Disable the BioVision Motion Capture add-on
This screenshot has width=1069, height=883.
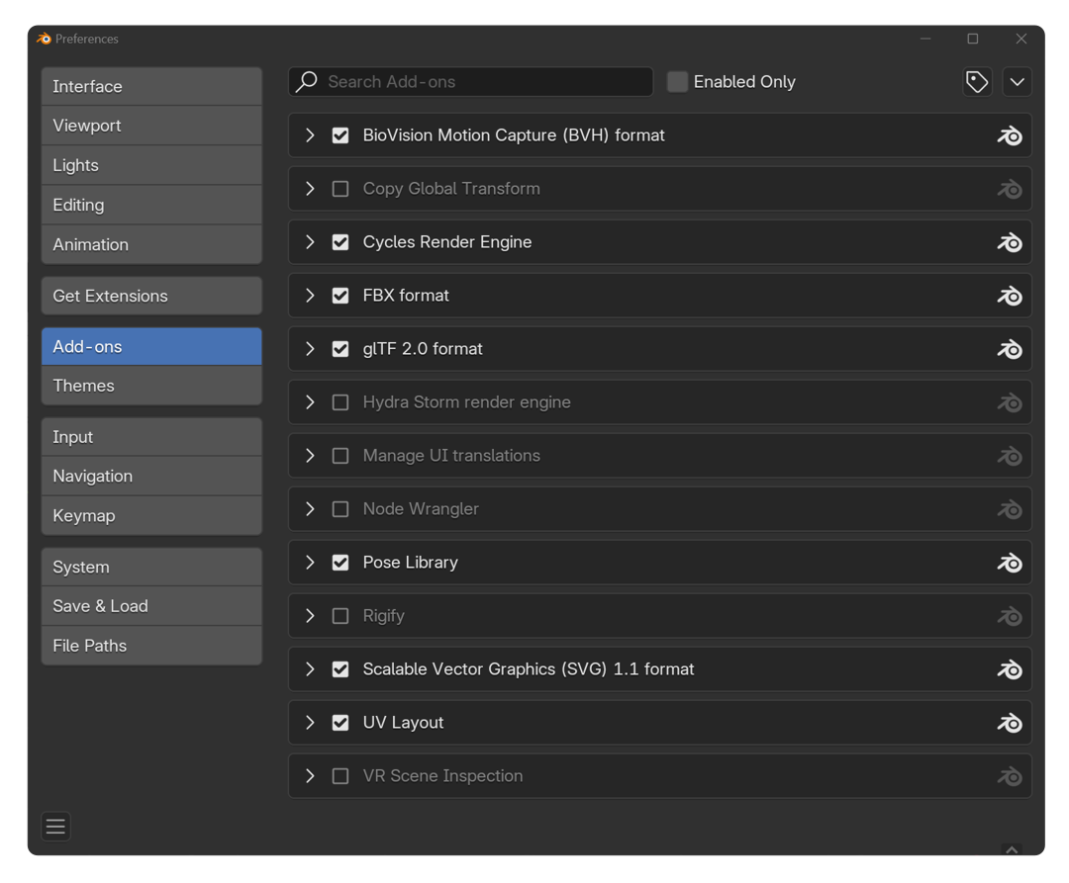point(340,135)
